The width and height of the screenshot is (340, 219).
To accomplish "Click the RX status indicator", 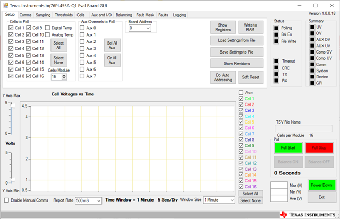I will click(276, 81).
